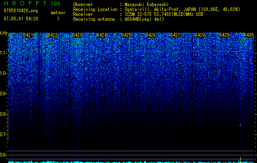Viewport: 257px width, 163px height.
Task: Click the kHz axis unit label
Action: coord(4,33)
